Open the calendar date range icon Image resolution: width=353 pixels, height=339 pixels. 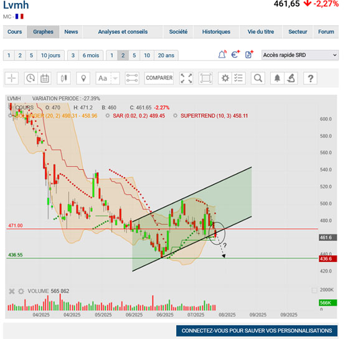(x=45, y=78)
